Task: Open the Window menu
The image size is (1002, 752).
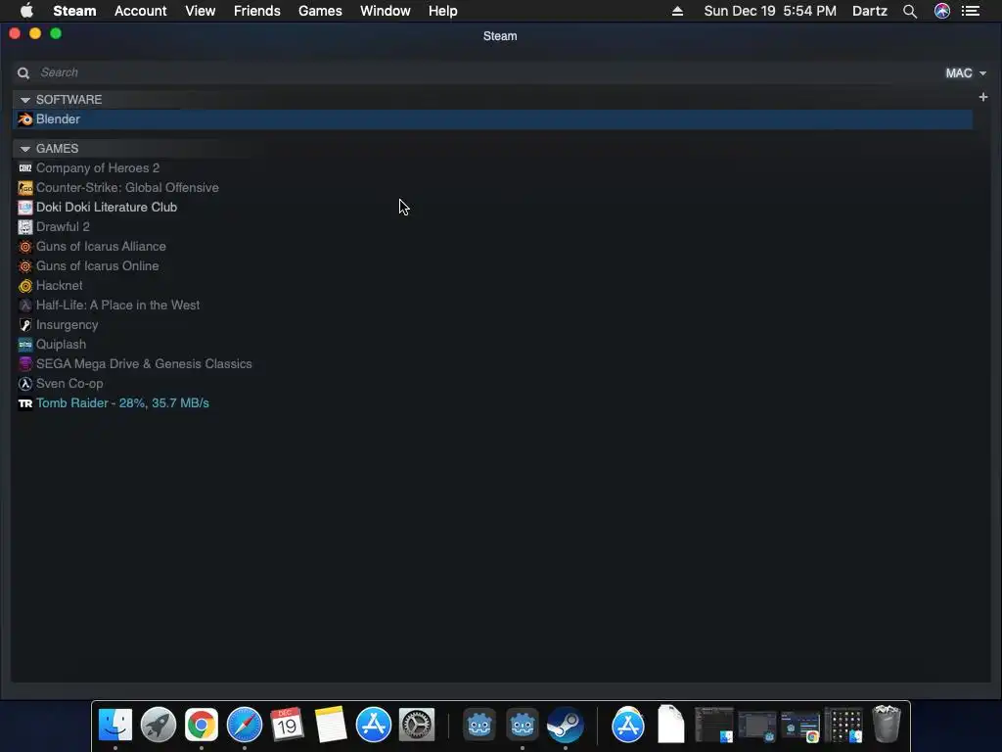Action: click(386, 11)
